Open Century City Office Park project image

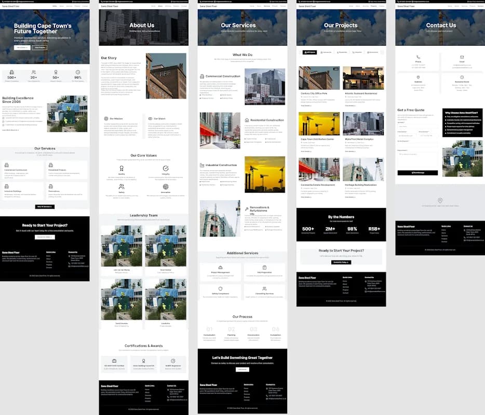point(319,78)
